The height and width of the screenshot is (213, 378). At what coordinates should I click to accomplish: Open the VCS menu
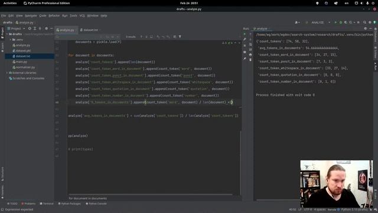pyautogui.click(x=82, y=16)
